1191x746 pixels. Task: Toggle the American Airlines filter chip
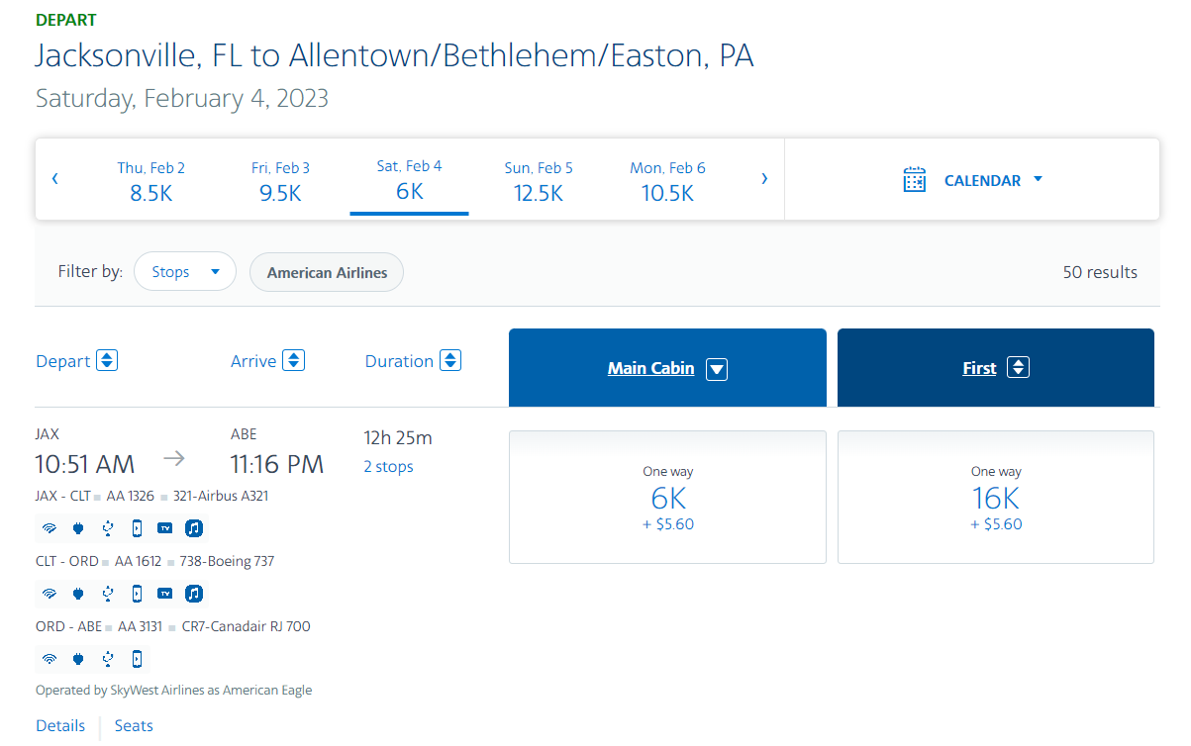(x=327, y=273)
